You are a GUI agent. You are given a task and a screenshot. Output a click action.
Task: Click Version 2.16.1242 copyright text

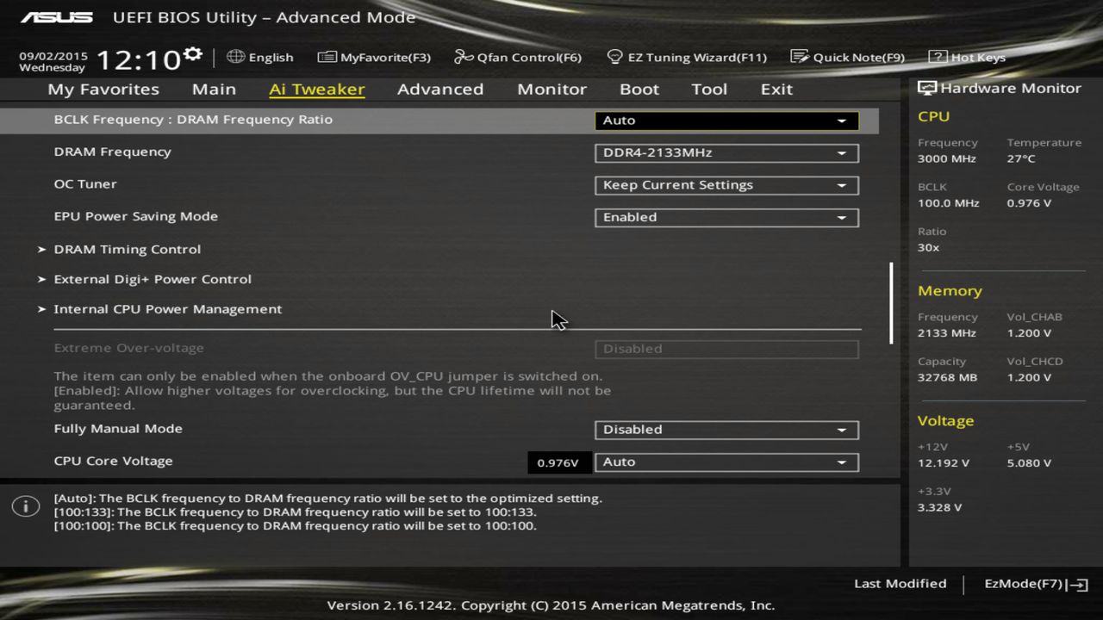[x=551, y=605]
